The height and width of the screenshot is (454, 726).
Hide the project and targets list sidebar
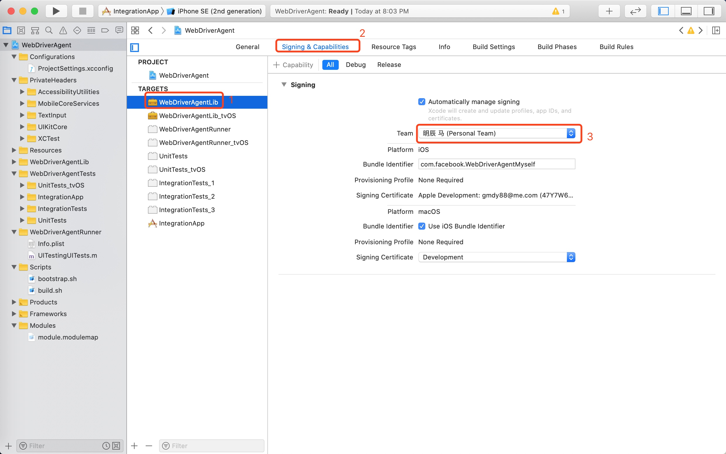pyautogui.click(x=134, y=47)
